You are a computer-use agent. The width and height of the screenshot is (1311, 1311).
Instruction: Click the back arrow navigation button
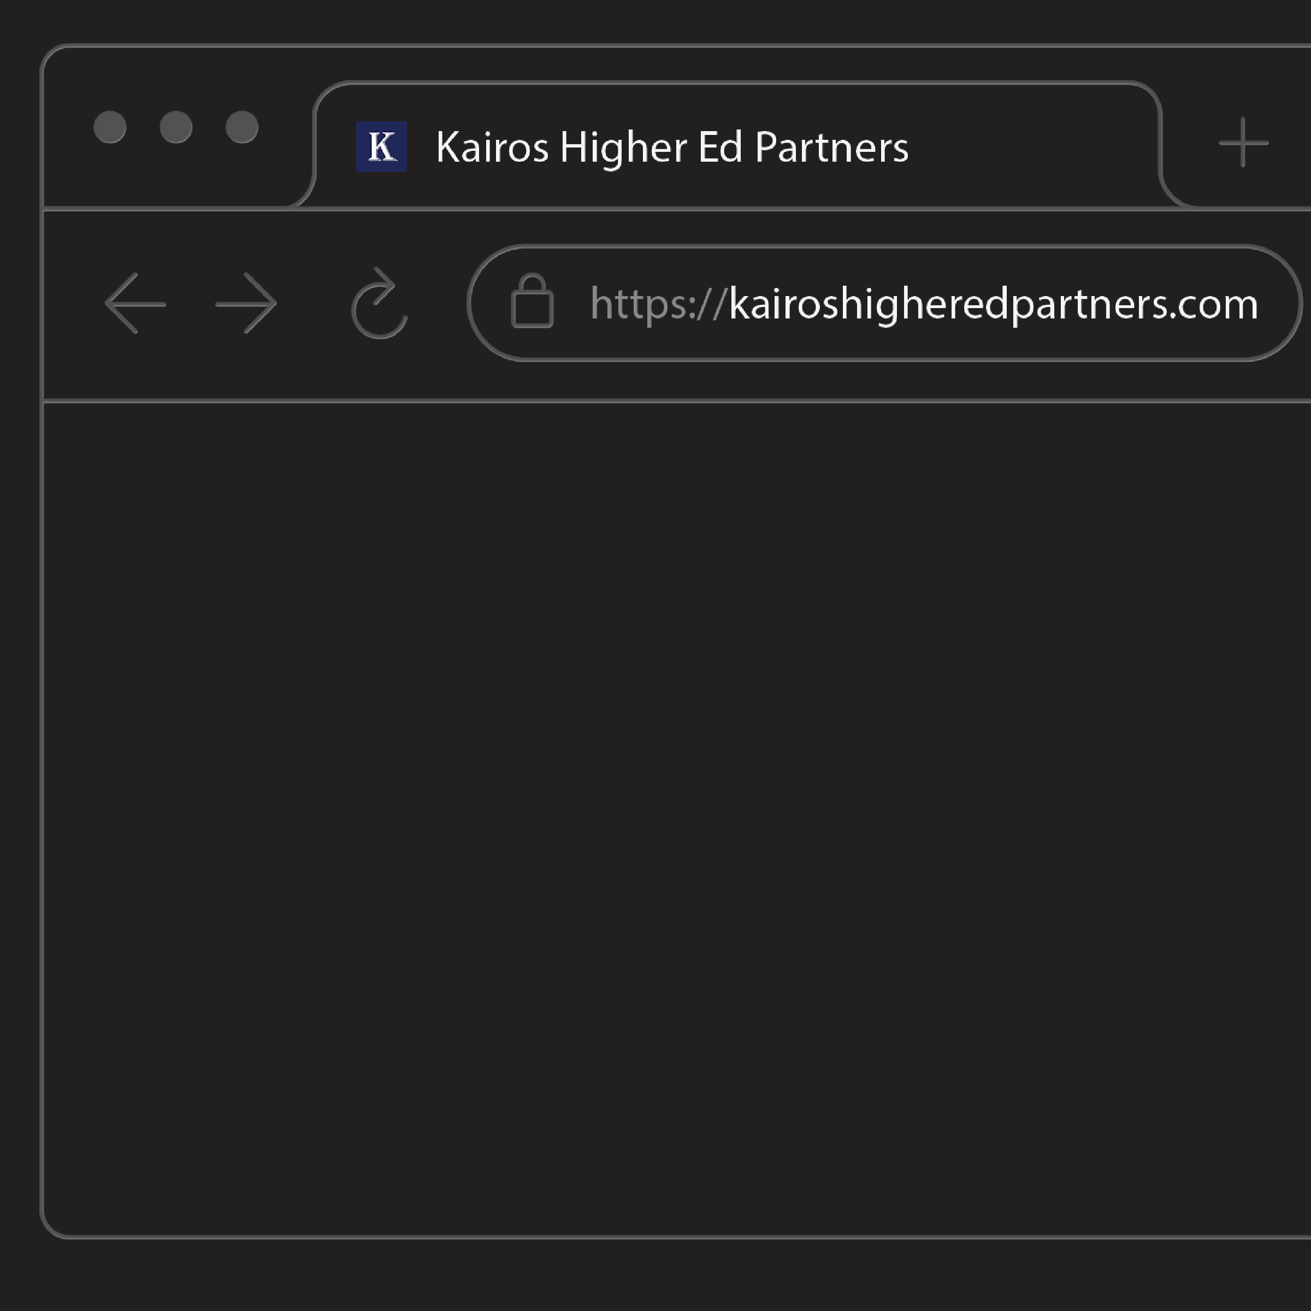[x=135, y=303]
